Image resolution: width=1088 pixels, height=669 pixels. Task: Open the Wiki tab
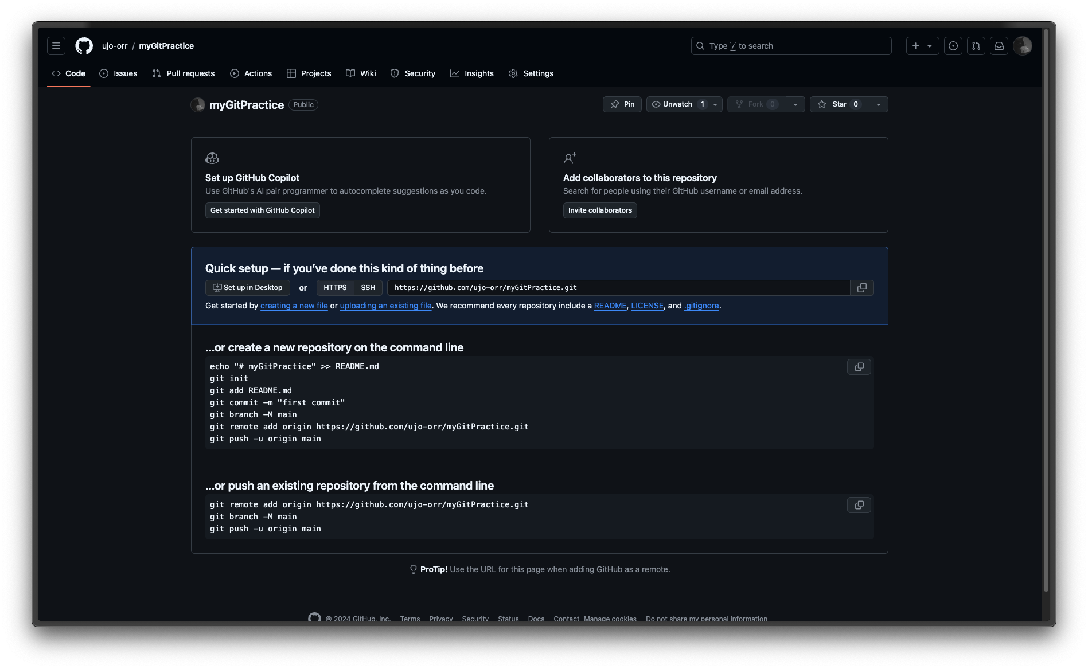click(x=361, y=73)
